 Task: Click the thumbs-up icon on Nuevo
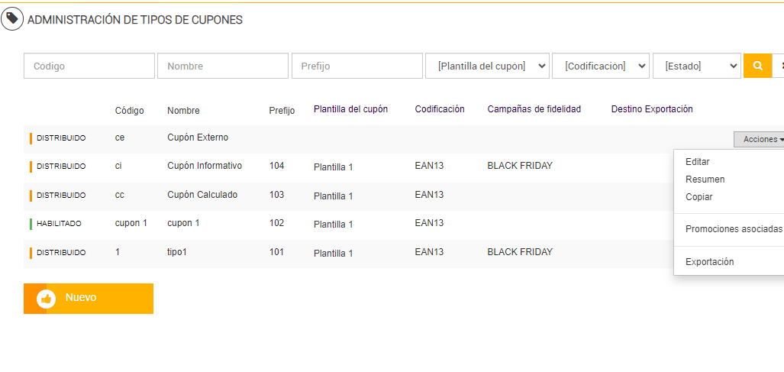point(46,299)
